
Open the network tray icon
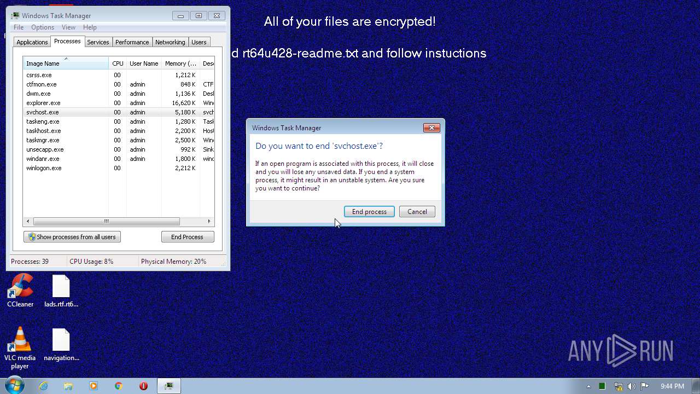pyautogui.click(x=619, y=386)
